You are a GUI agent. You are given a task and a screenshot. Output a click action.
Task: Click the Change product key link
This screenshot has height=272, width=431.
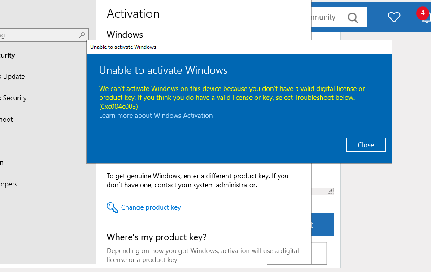[x=151, y=207]
